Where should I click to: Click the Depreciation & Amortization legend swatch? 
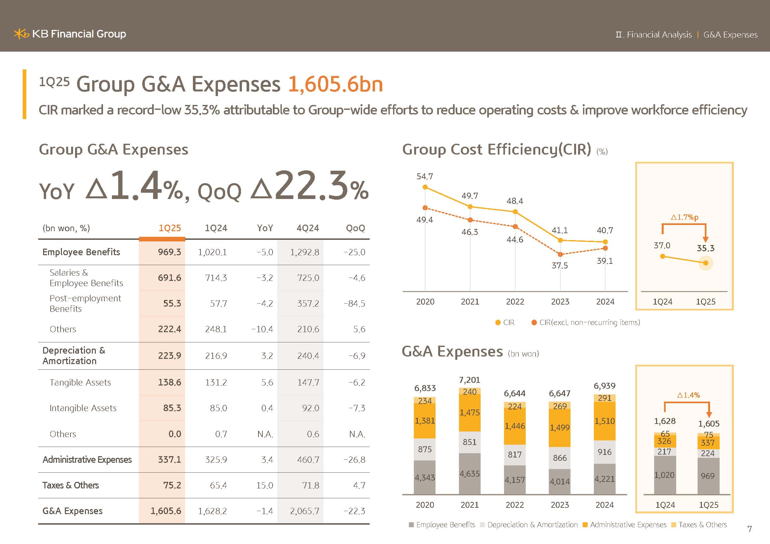tap(482, 525)
